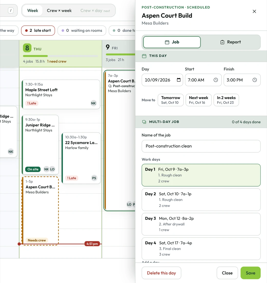Select Day 3 After drywall card
267x283 pixels.
(x=201, y=224)
